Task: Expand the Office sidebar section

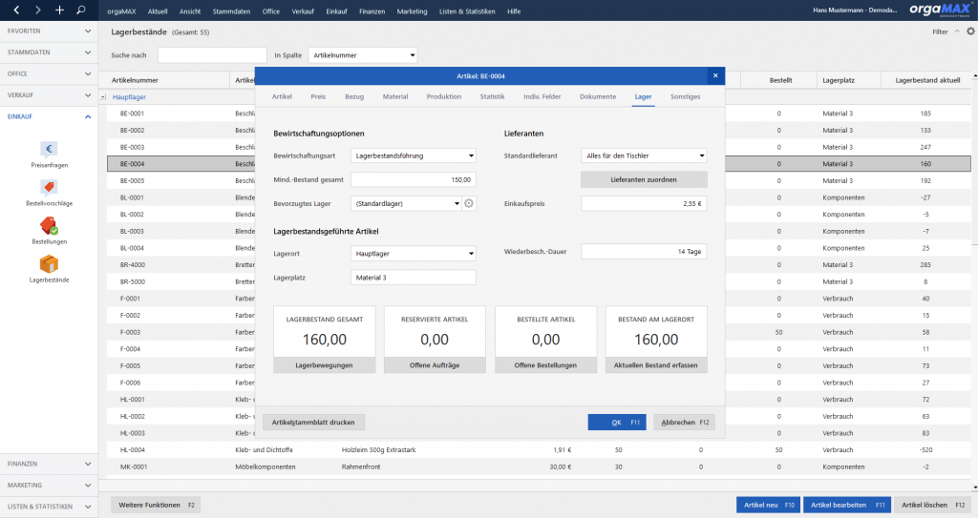Action: click(50, 73)
